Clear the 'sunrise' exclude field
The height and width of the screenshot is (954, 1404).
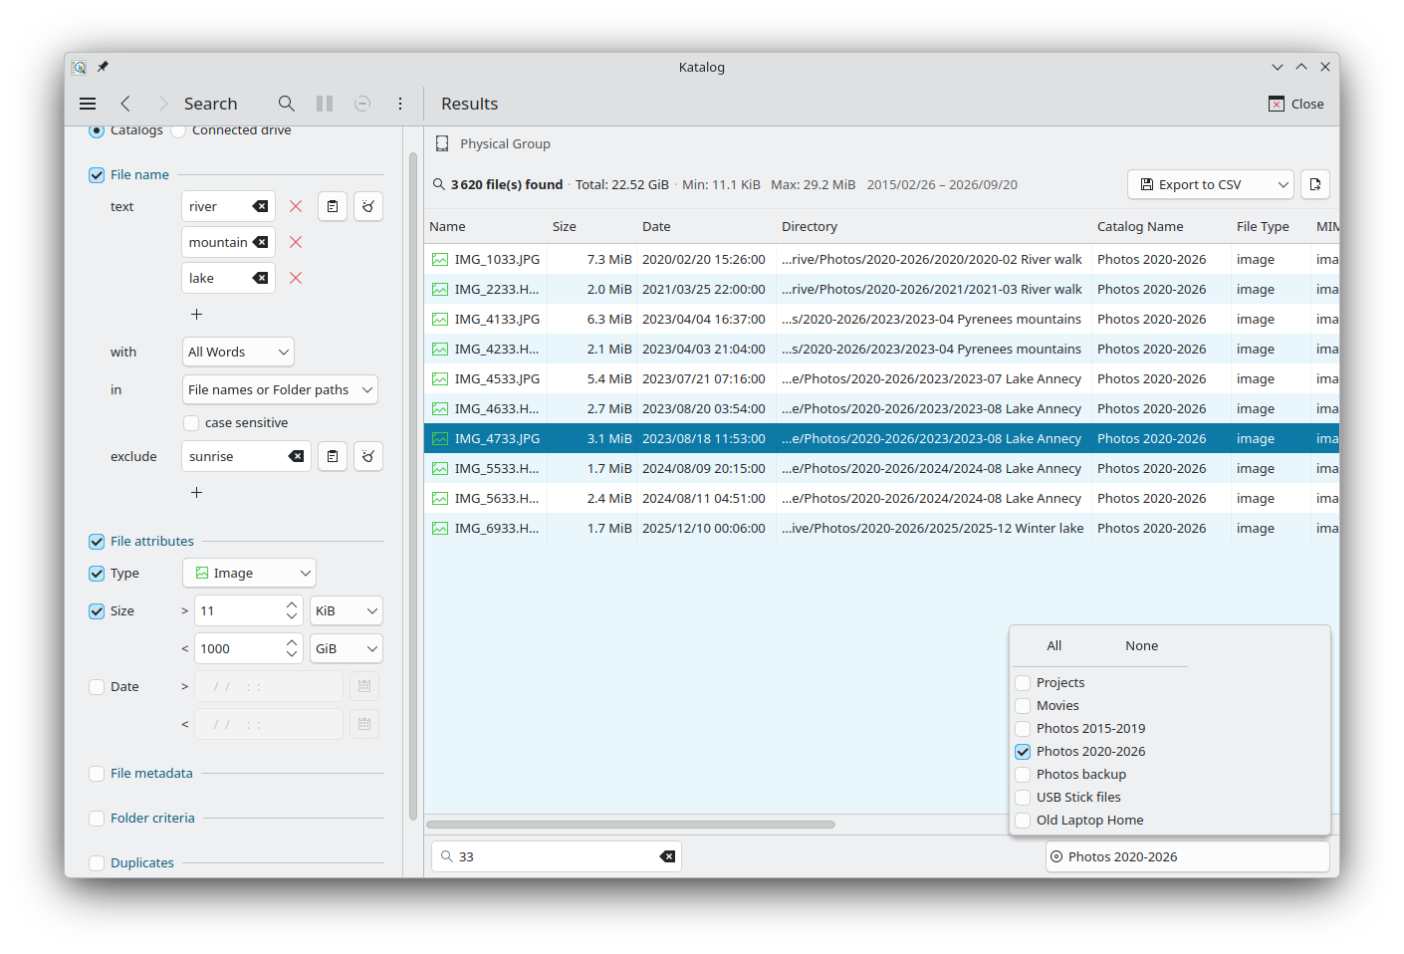[297, 456]
